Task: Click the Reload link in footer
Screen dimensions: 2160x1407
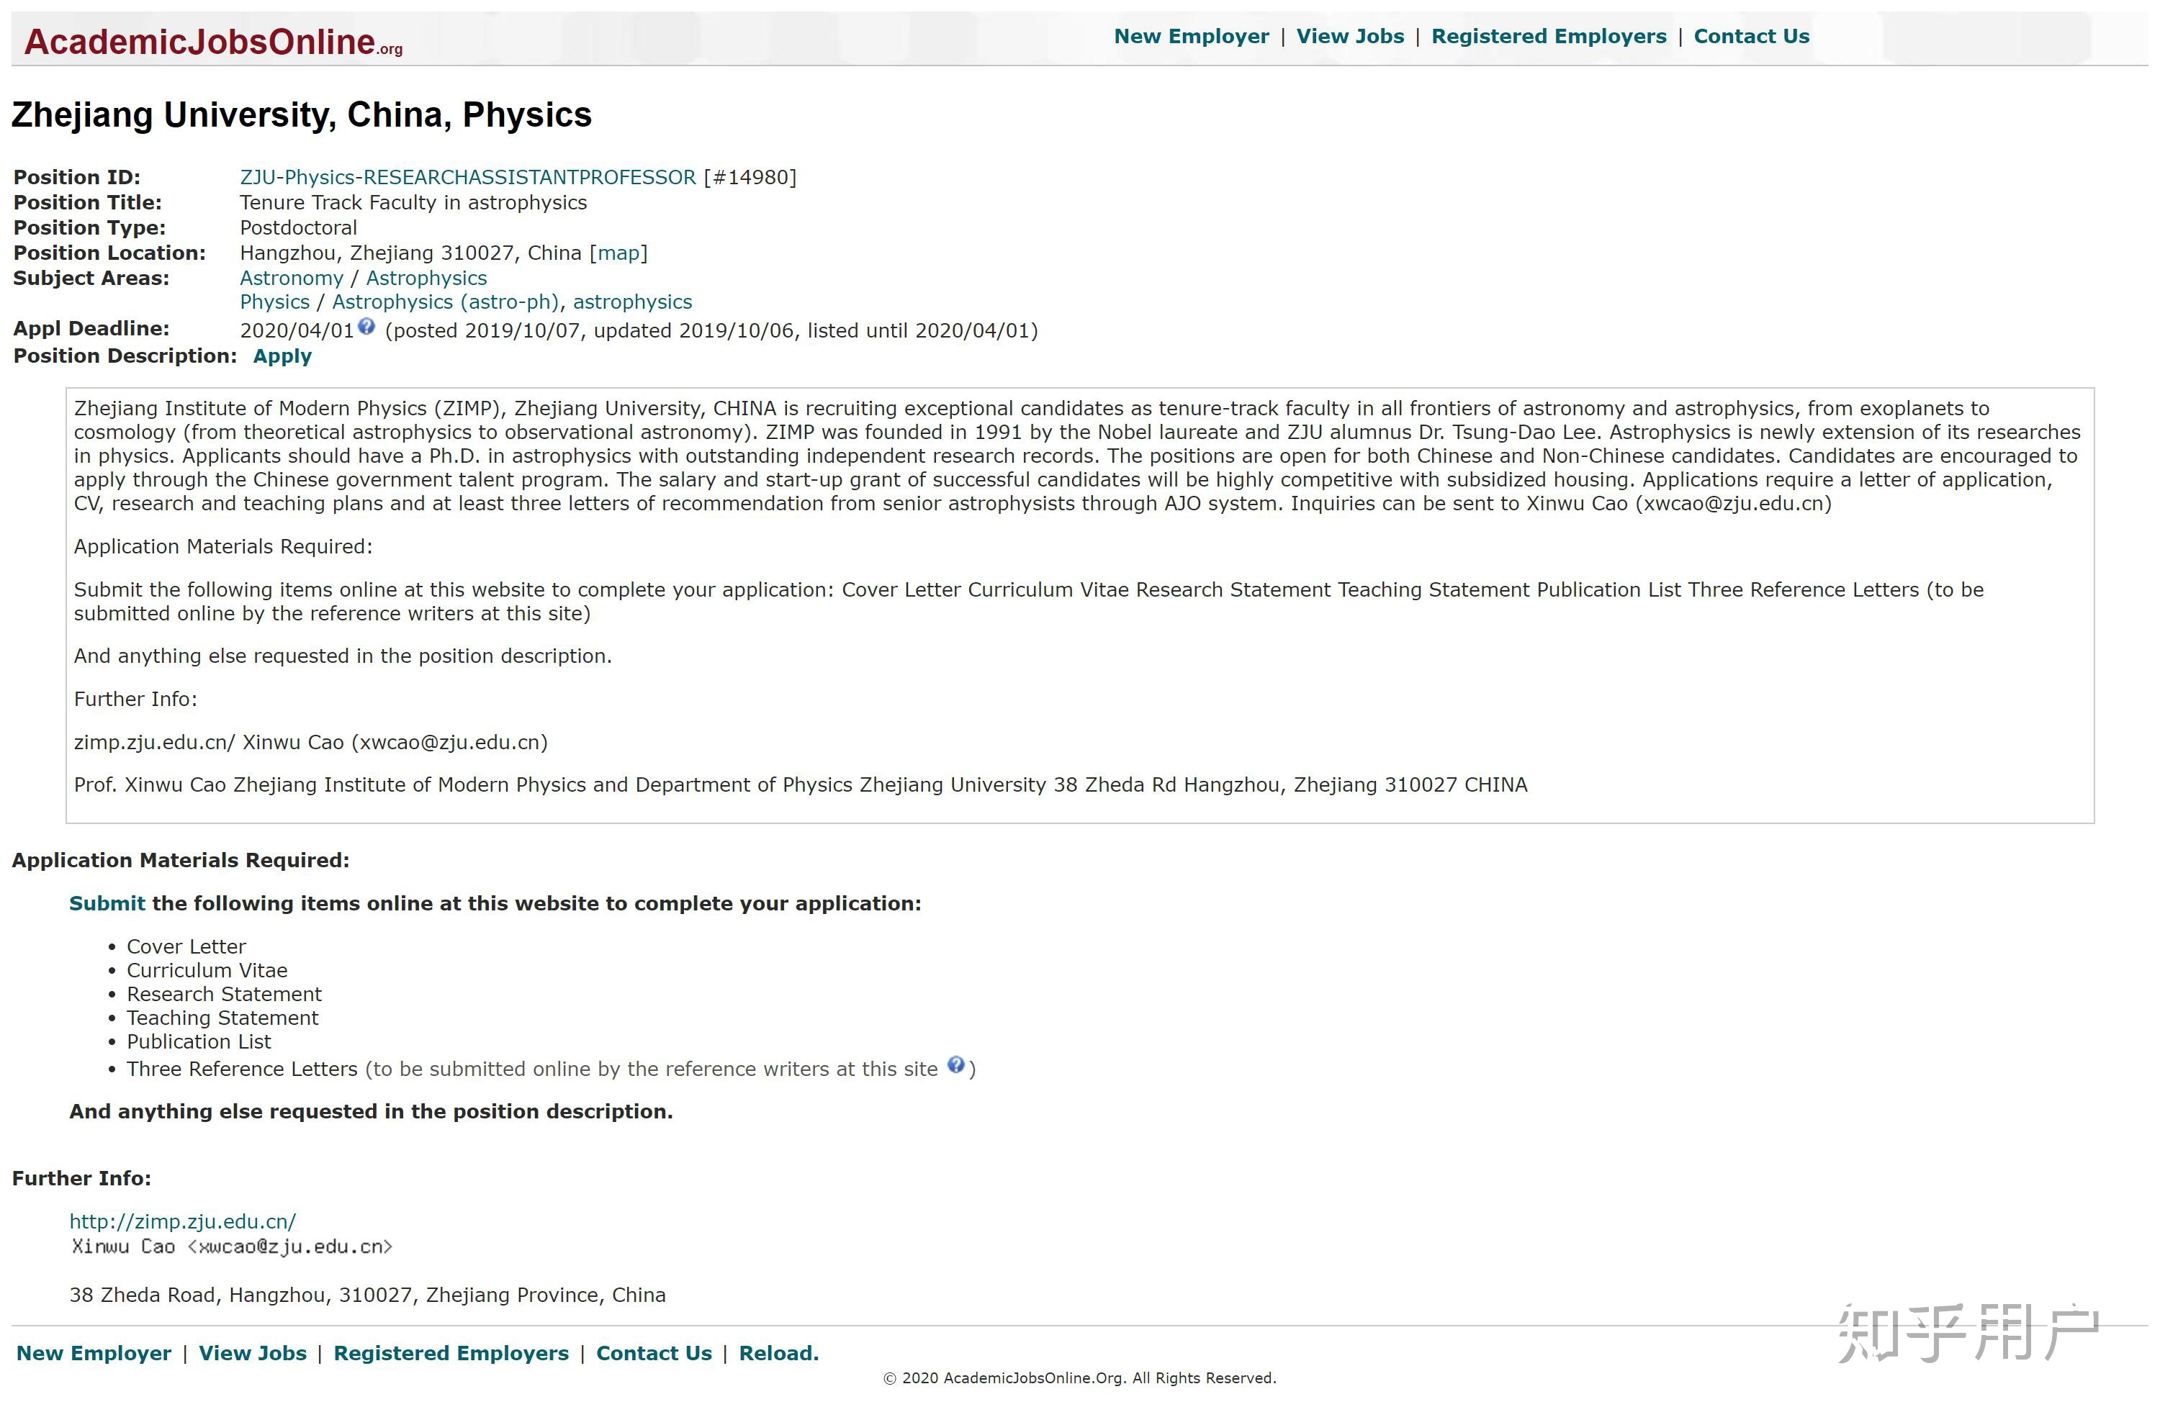Action: (779, 1354)
